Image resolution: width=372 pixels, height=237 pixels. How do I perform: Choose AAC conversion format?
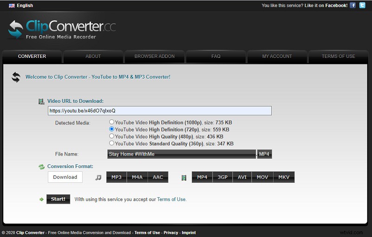[x=158, y=177]
